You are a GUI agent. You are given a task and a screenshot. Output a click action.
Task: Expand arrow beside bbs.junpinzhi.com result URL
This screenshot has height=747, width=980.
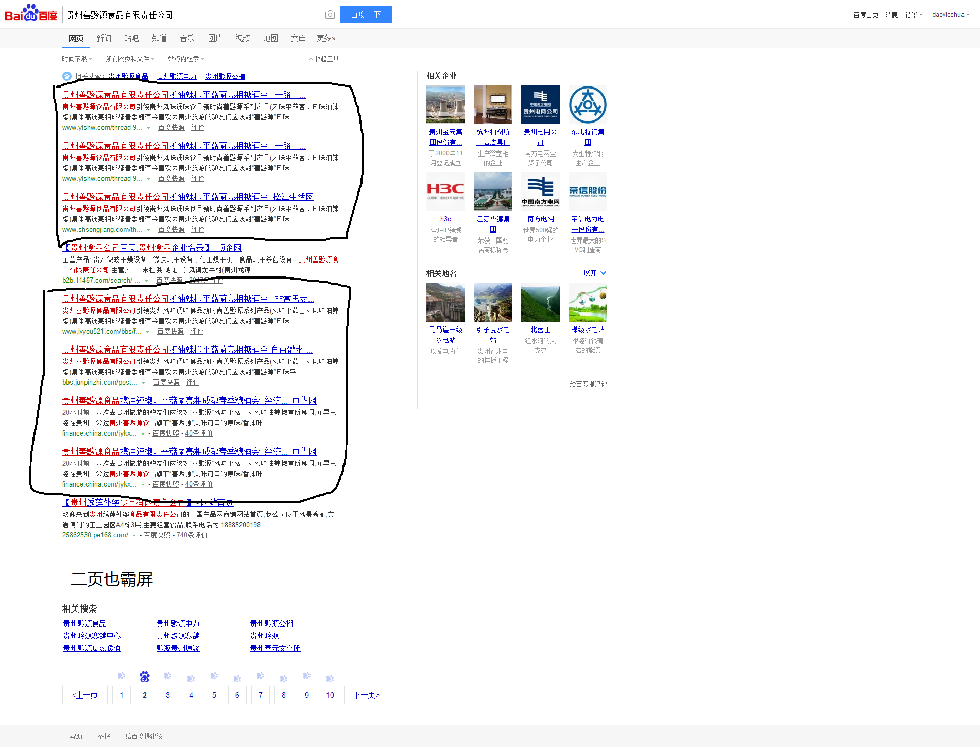pyautogui.click(x=143, y=383)
